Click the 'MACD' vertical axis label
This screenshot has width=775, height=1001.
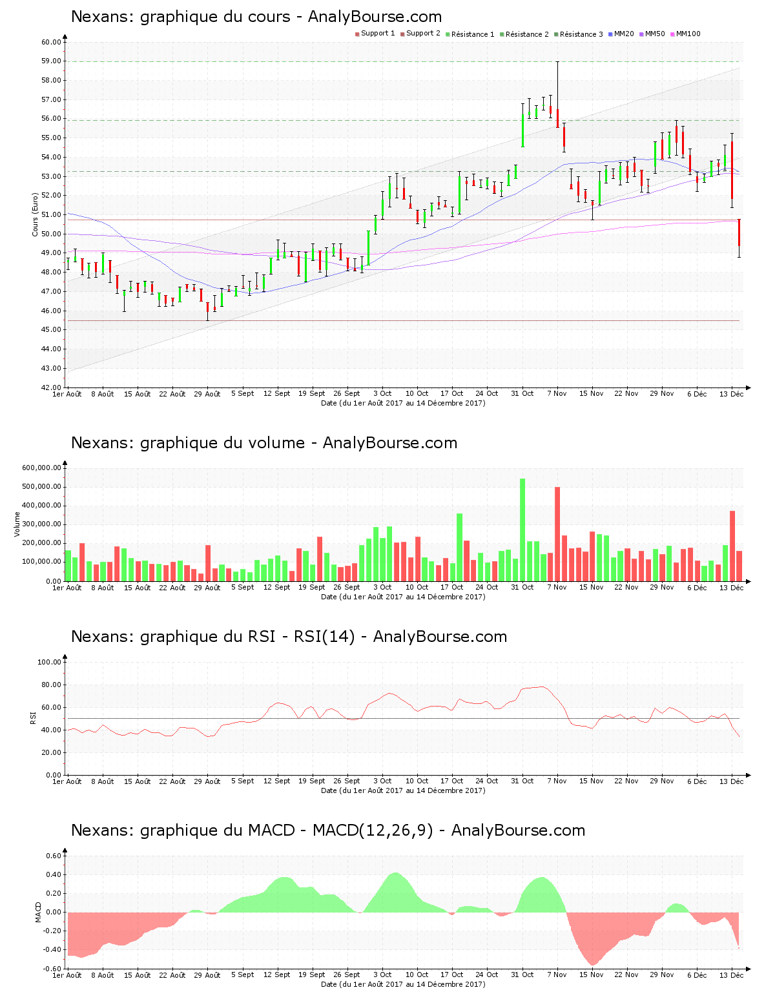point(38,912)
